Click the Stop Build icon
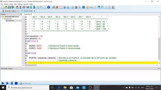 coord(80,7)
